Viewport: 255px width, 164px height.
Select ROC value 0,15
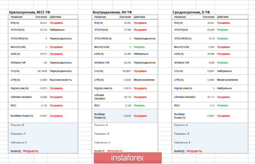click(x=212, y=105)
